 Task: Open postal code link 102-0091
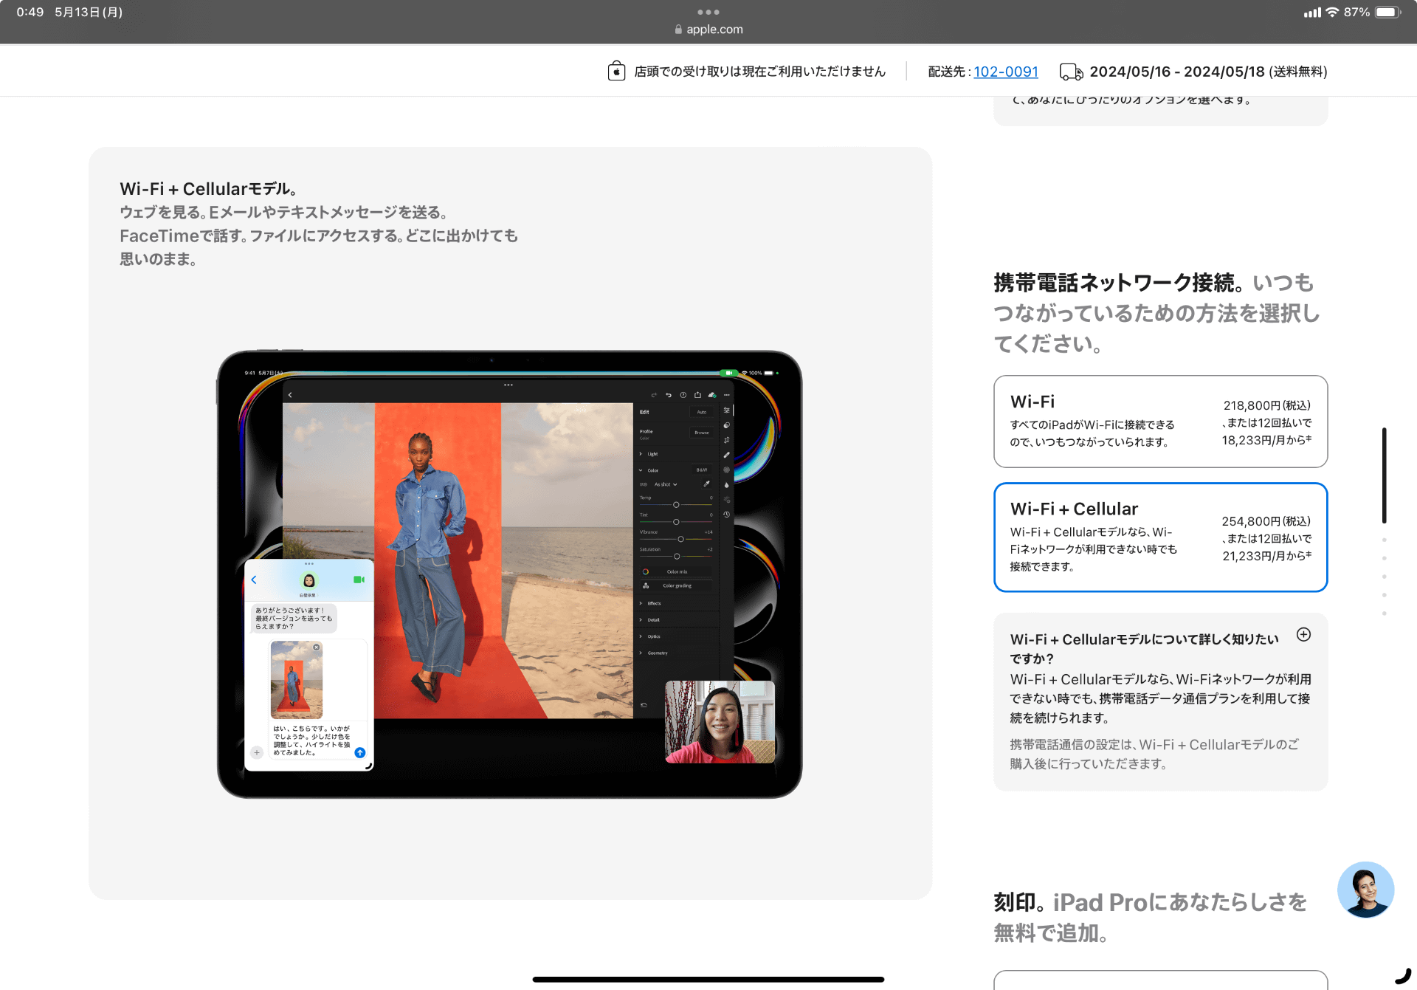pos(1005,72)
